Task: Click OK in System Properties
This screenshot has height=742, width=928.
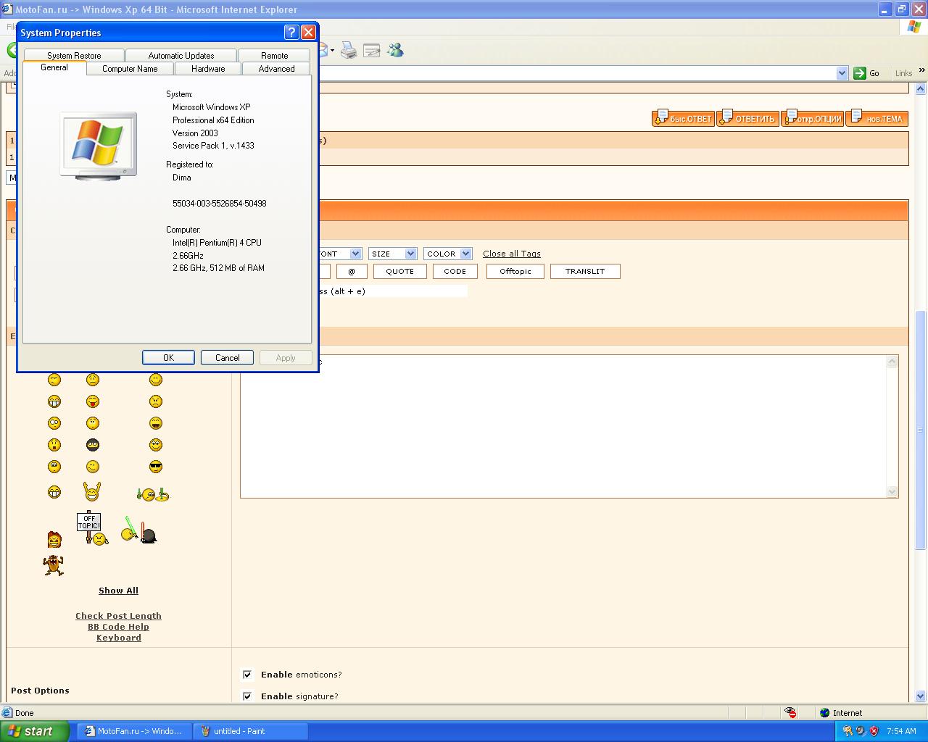Action: 168,358
